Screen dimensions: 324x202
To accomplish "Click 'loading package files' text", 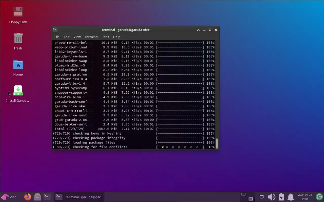I will (x=94, y=143).
